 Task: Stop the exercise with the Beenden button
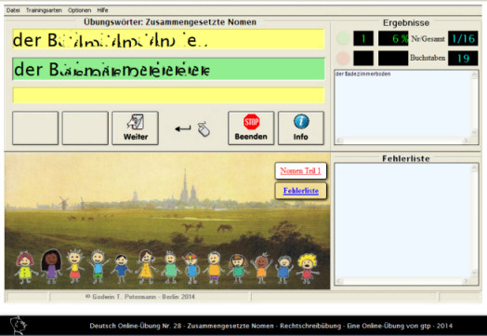pos(251,128)
